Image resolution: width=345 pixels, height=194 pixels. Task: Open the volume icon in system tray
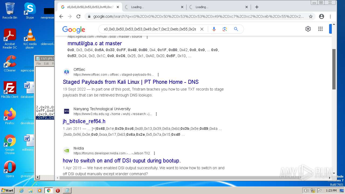(x=306, y=190)
